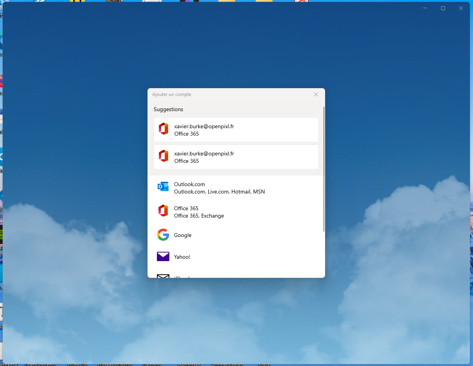Choose the second xavier.burke@openpixl.fr suggested account
The width and height of the screenshot is (473, 366).
pyautogui.click(x=236, y=157)
